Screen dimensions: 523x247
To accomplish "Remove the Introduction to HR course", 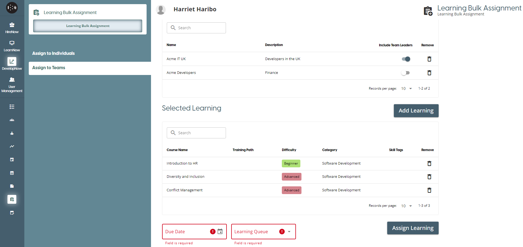I will click(429, 163).
